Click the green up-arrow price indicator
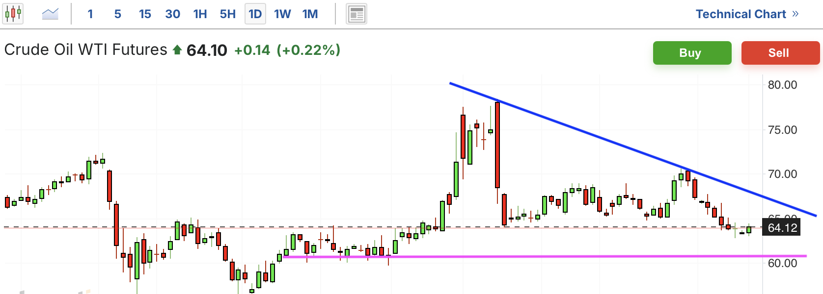The height and width of the screenshot is (294, 823). coord(177,50)
